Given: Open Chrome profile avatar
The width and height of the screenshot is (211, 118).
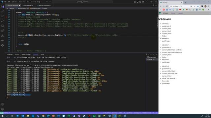Looking at the screenshot, I should click(205, 6).
